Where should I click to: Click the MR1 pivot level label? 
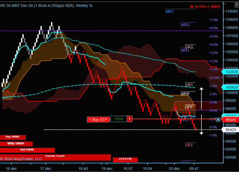click(x=169, y=11)
